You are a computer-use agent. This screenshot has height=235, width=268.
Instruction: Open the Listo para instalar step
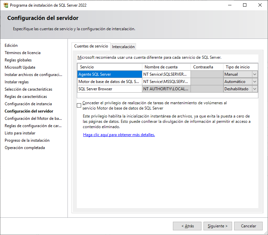click(x=20, y=133)
